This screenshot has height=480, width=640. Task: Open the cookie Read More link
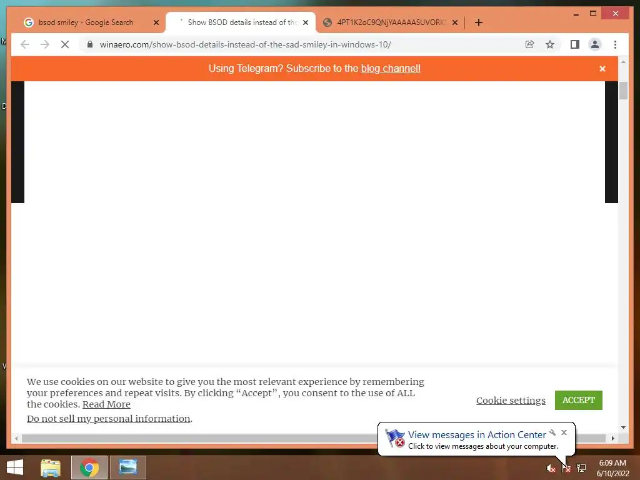(x=106, y=404)
